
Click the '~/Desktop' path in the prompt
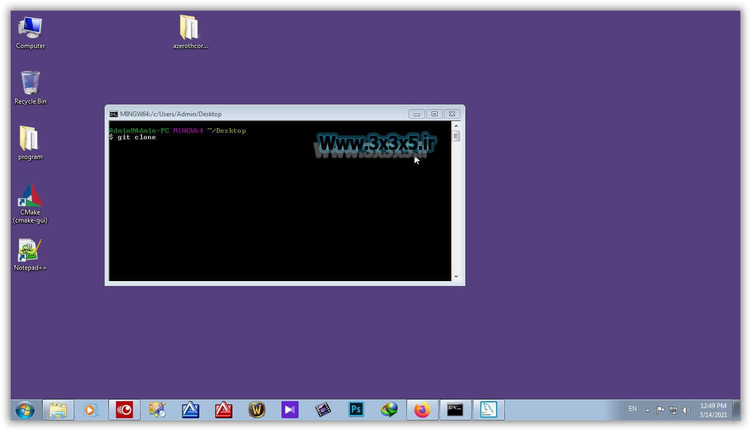click(x=226, y=131)
